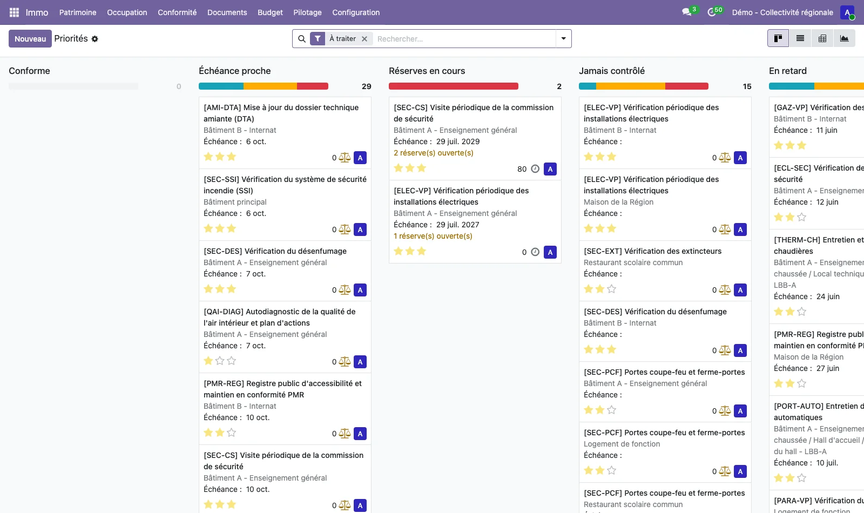Click clock icon on ELEC-VP 2027 card
The image size is (864, 513).
tap(535, 252)
